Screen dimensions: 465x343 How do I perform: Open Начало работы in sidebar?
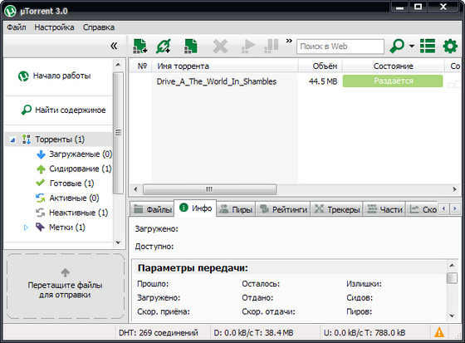pos(55,76)
